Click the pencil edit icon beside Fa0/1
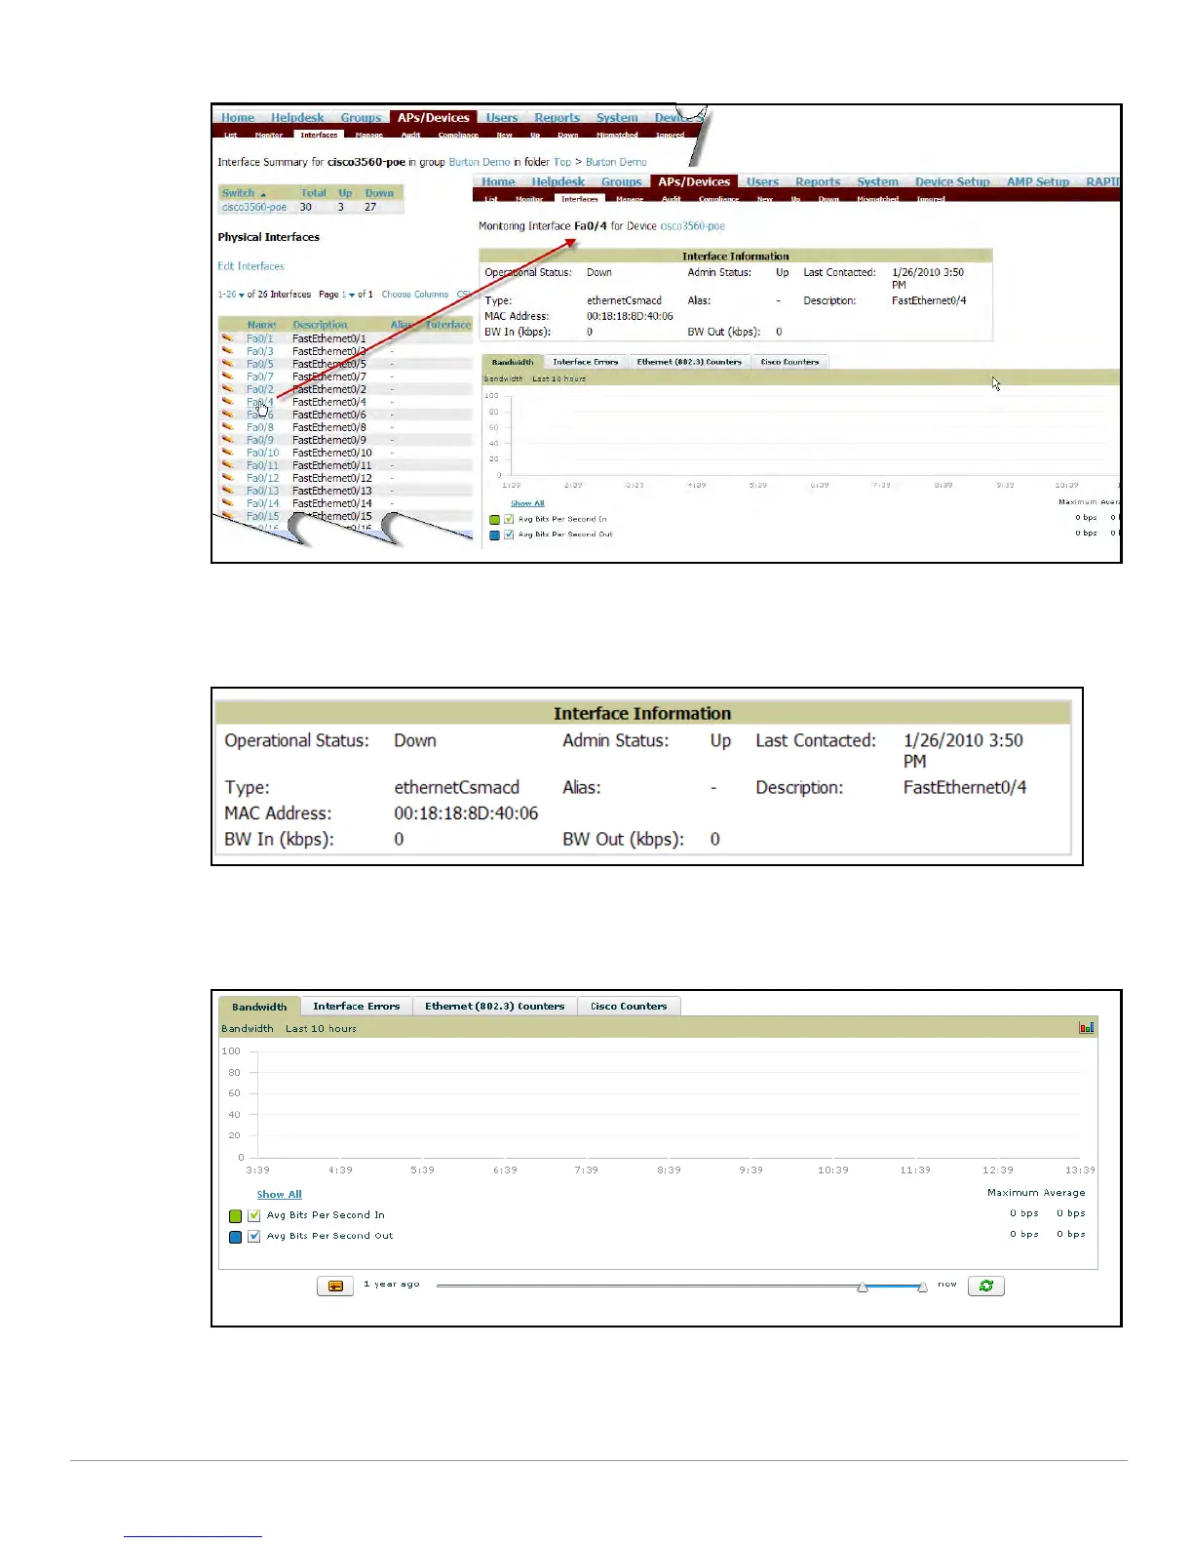1193x1545 pixels. tap(227, 338)
